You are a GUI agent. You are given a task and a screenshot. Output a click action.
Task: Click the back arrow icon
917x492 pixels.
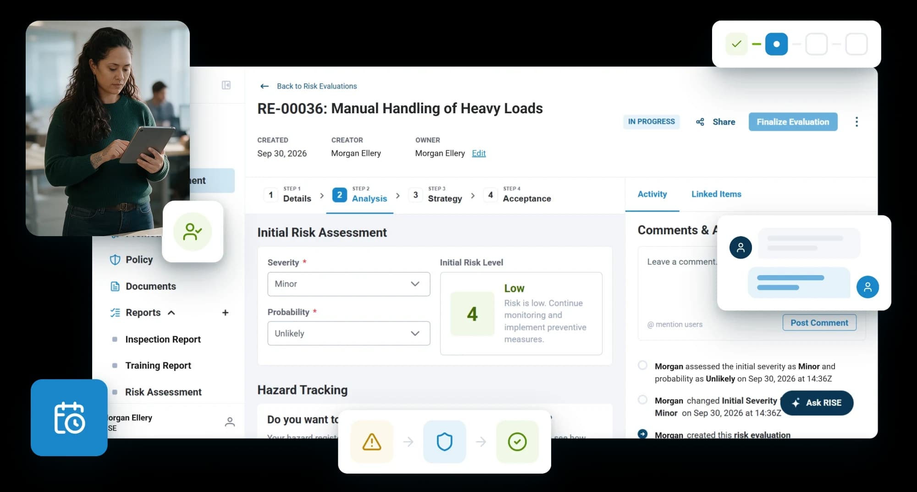265,86
